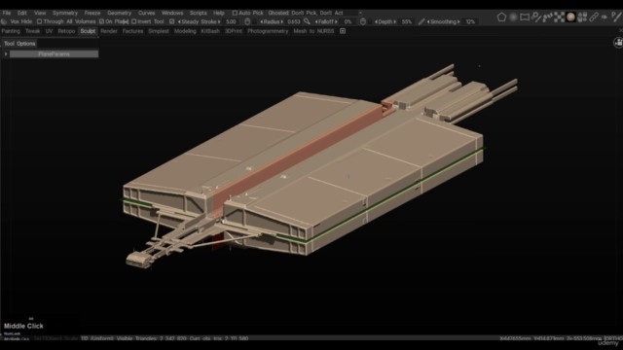Image resolution: width=623 pixels, height=350 pixels.
Task: Switch to the Factures room tab
Action: point(132,31)
